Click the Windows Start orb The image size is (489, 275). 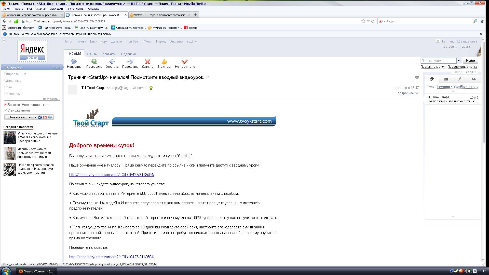[x=6, y=271]
